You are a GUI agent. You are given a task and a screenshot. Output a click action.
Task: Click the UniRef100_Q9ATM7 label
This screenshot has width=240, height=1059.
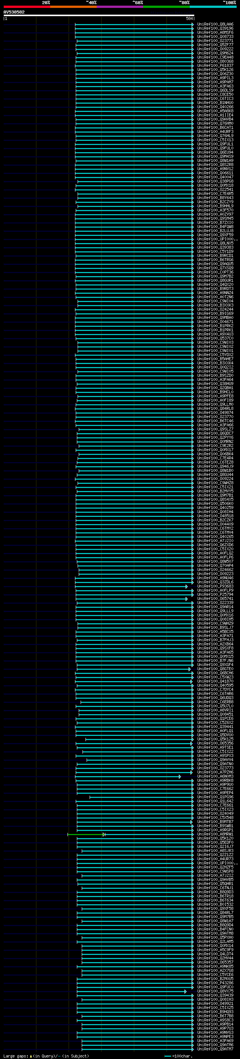215,1049
